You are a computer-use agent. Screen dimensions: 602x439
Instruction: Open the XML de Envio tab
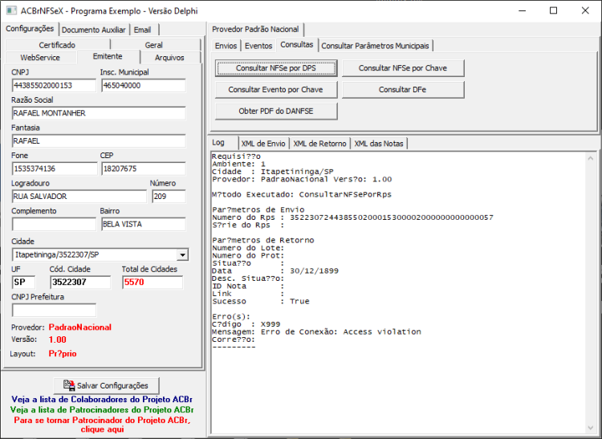[263, 144]
